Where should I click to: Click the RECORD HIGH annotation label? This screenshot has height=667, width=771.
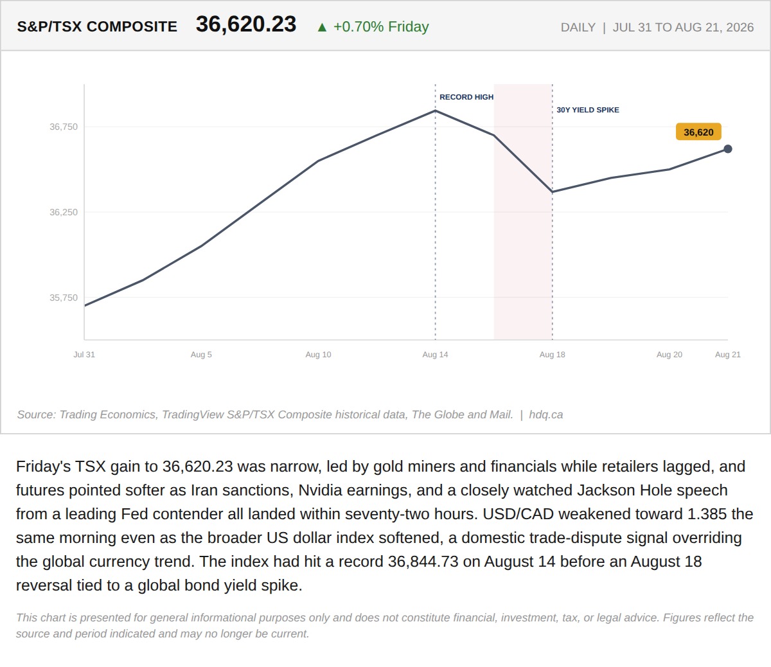click(466, 97)
